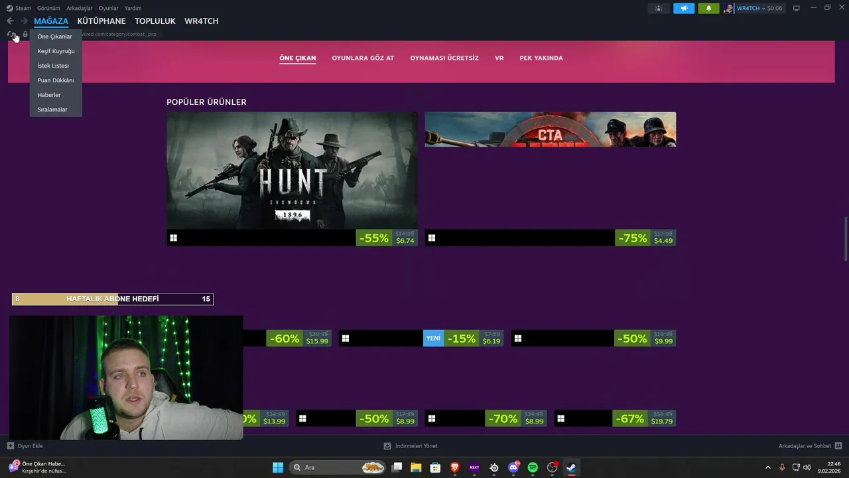Open the friends group icon in top bar

tap(659, 8)
